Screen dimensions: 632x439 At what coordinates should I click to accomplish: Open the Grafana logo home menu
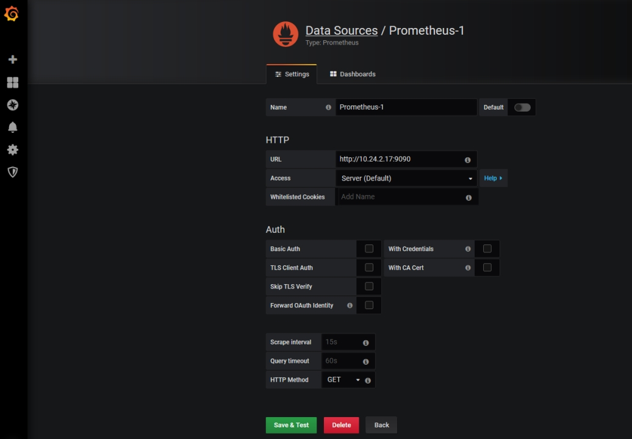12,14
